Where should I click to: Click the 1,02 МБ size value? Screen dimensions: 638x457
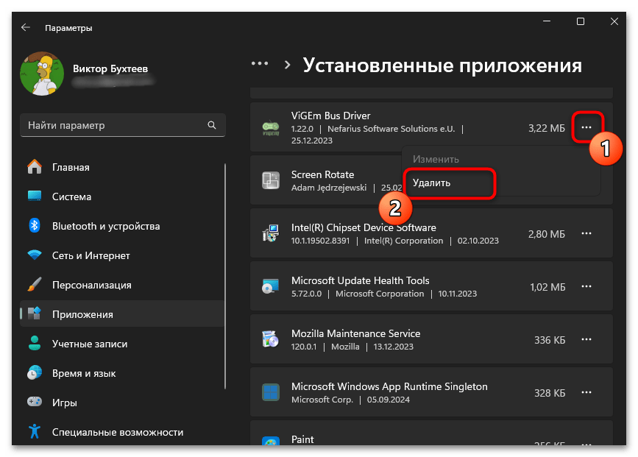(x=547, y=287)
